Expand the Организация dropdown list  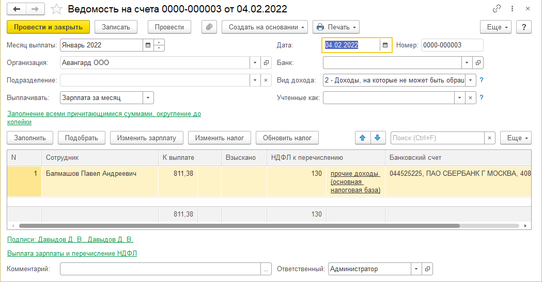coord(255,63)
